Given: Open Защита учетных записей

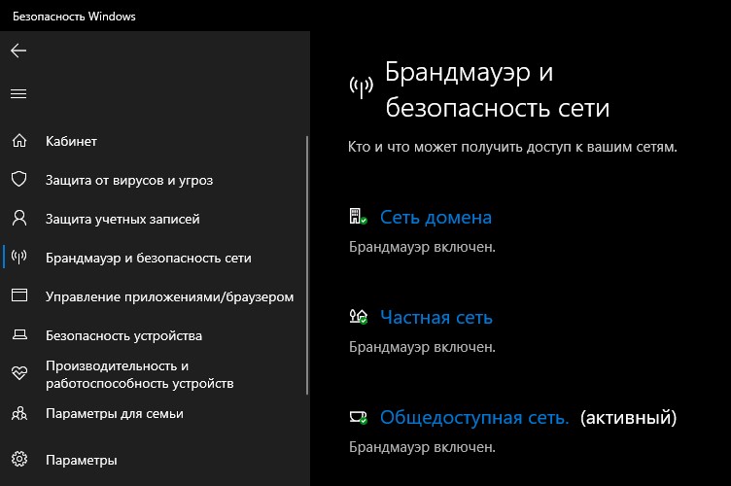Looking at the screenshot, I should click(x=122, y=219).
